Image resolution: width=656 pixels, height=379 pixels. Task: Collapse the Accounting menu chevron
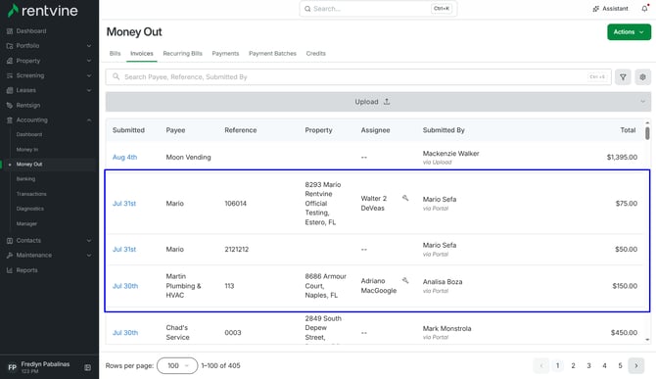[89, 120]
